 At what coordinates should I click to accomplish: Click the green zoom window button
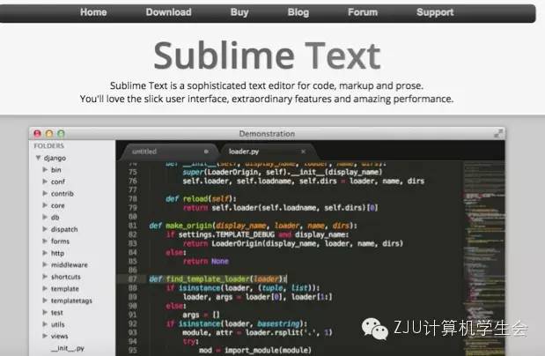click(x=61, y=133)
